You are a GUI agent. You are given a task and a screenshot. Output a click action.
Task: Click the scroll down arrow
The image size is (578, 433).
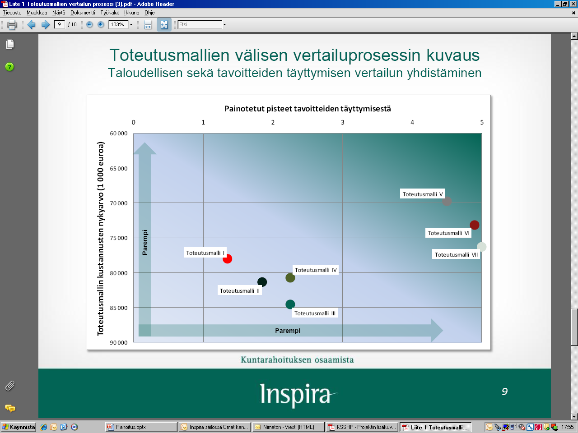point(574,417)
